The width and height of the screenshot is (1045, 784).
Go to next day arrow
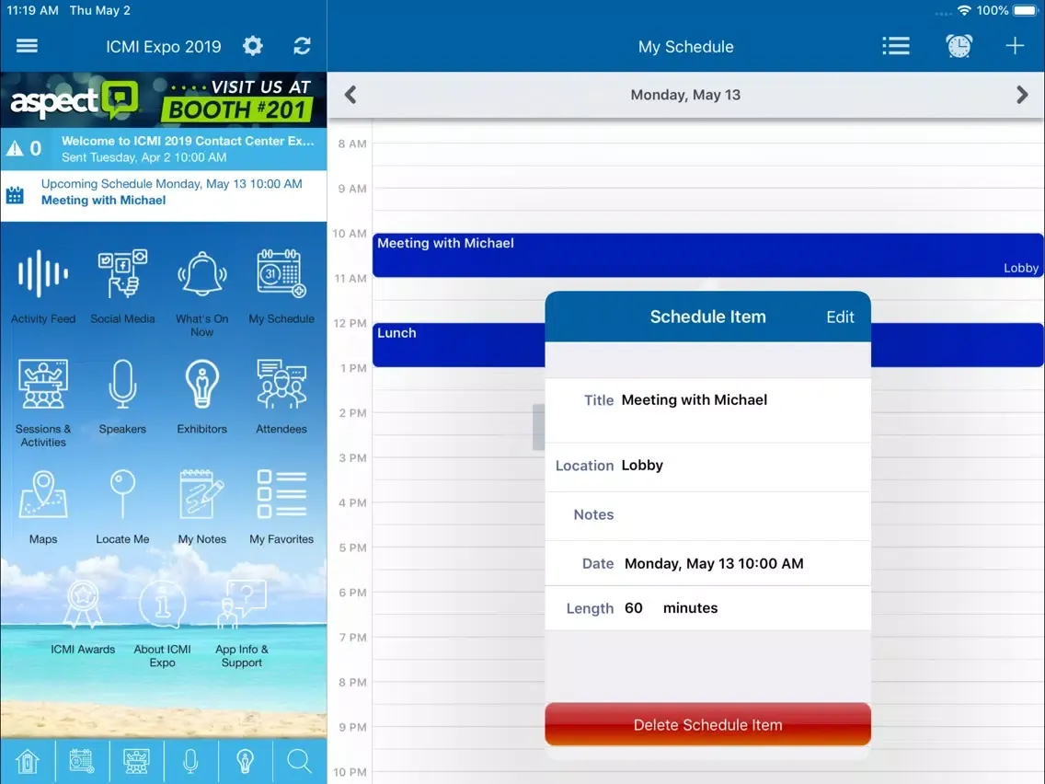[x=1022, y=95]
